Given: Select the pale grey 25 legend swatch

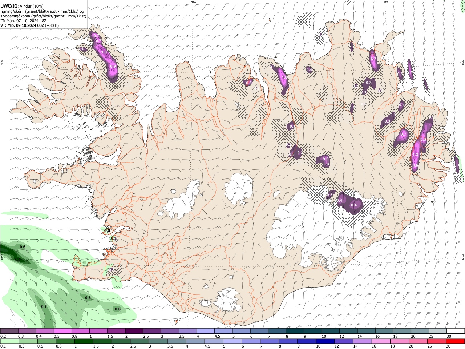Looking at the screenshot, I should (438, 331).
